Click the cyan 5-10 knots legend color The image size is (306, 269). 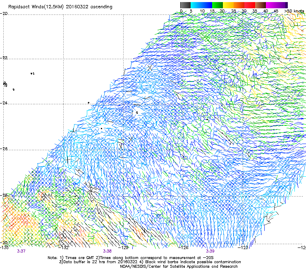click(x=196, y=5)
